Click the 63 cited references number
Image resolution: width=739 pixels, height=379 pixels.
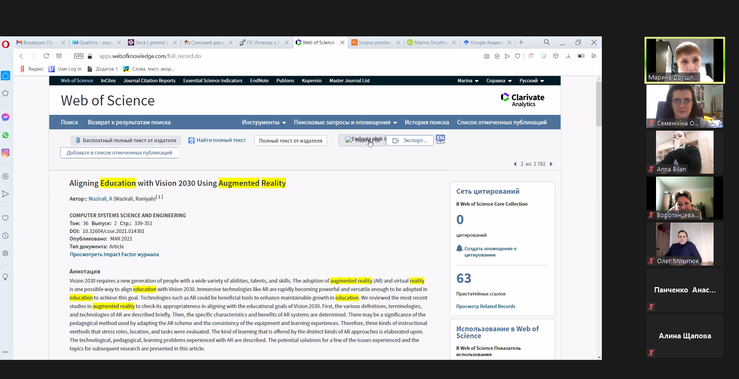464,278
